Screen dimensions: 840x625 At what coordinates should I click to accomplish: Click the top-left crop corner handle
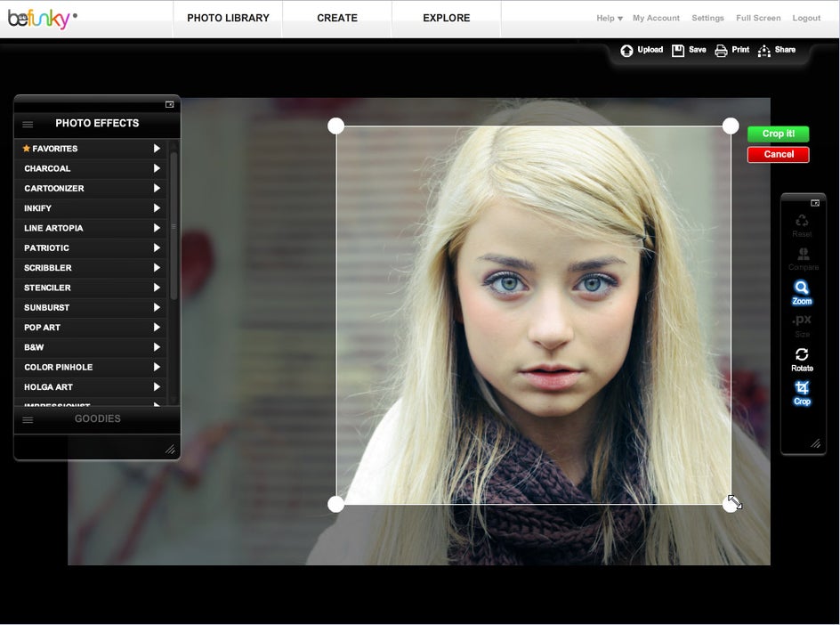[335, 126]
